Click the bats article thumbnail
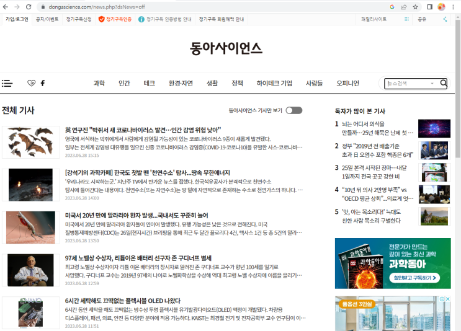The width and height of the screenshot is (461, 331). 30,142
